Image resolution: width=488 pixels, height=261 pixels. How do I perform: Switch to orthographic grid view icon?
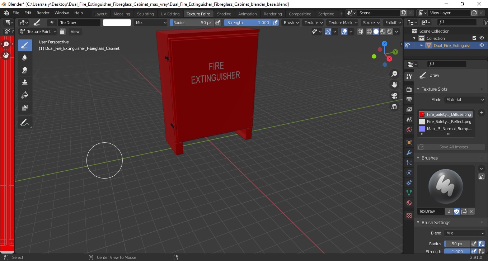click(x=394, y=107)
